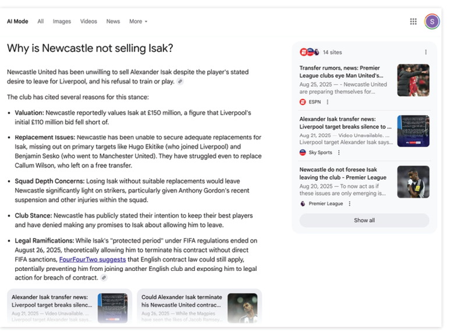Click the Premier League logo icon under third article

303,204
